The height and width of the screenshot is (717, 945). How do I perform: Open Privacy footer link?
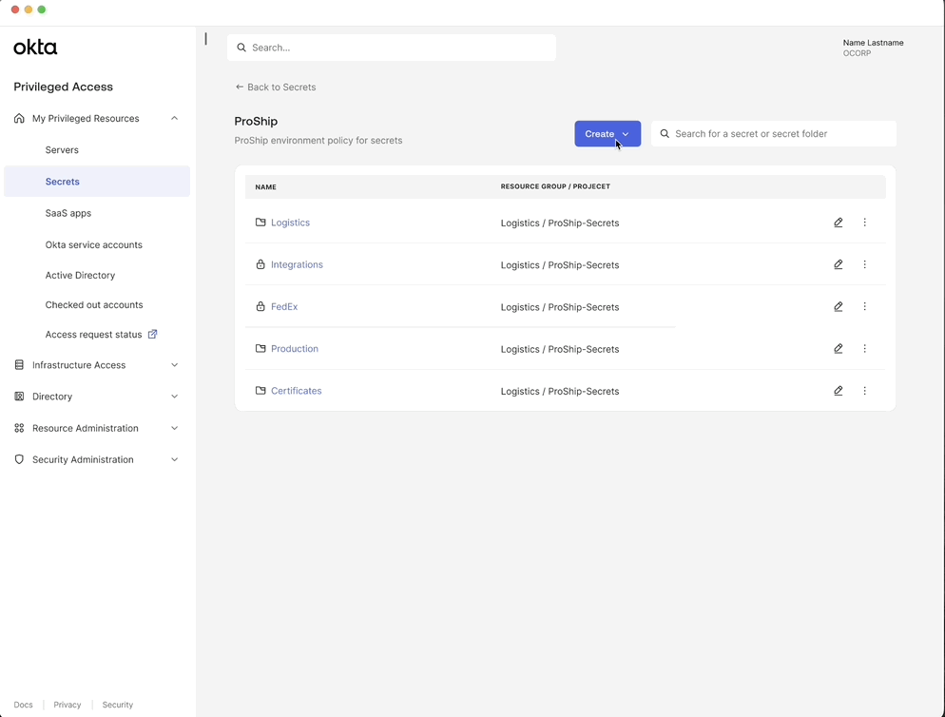67,705
